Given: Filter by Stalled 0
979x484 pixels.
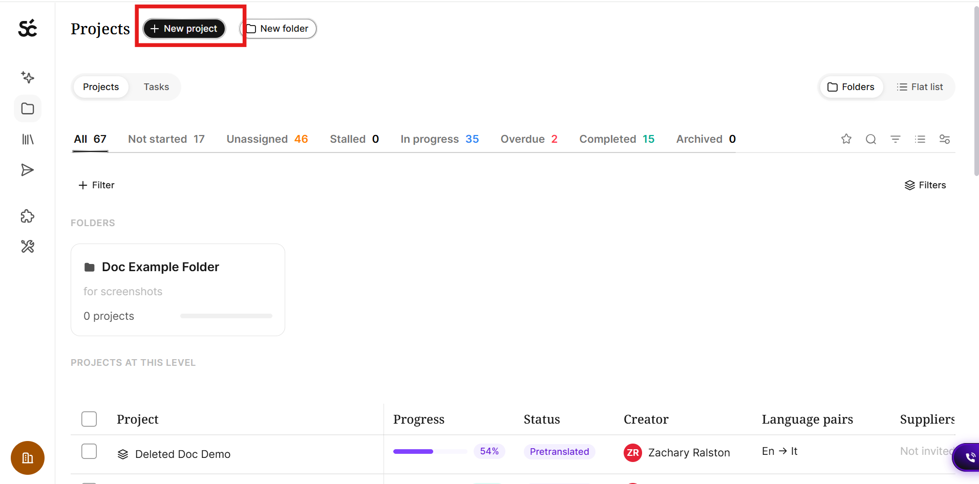Looking at the screenshot, I should pos(354,139).
